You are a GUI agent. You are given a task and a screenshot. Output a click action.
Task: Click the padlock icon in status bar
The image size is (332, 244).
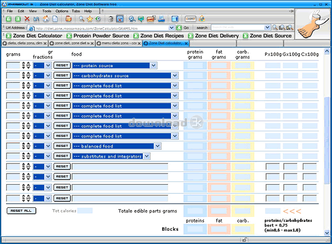point(245,240)
